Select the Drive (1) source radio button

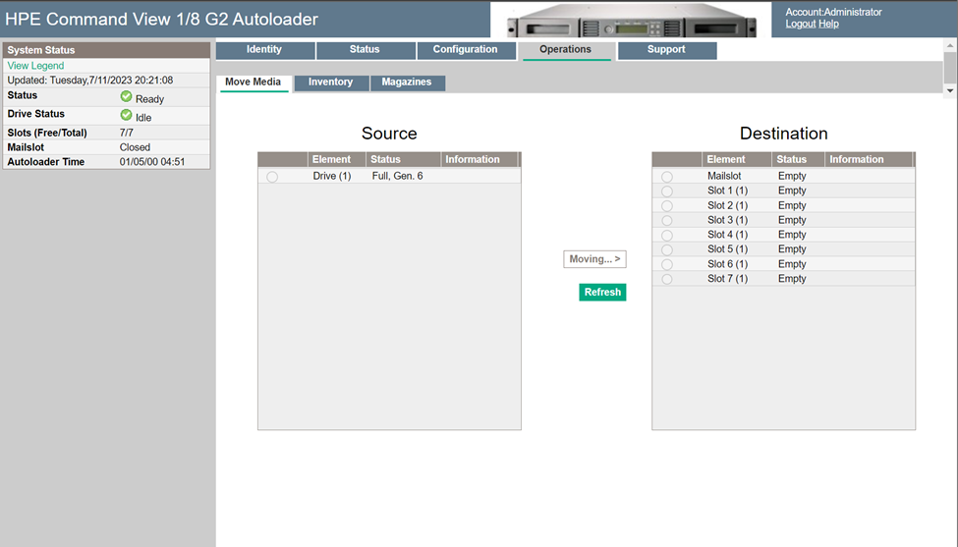point(272,177)
